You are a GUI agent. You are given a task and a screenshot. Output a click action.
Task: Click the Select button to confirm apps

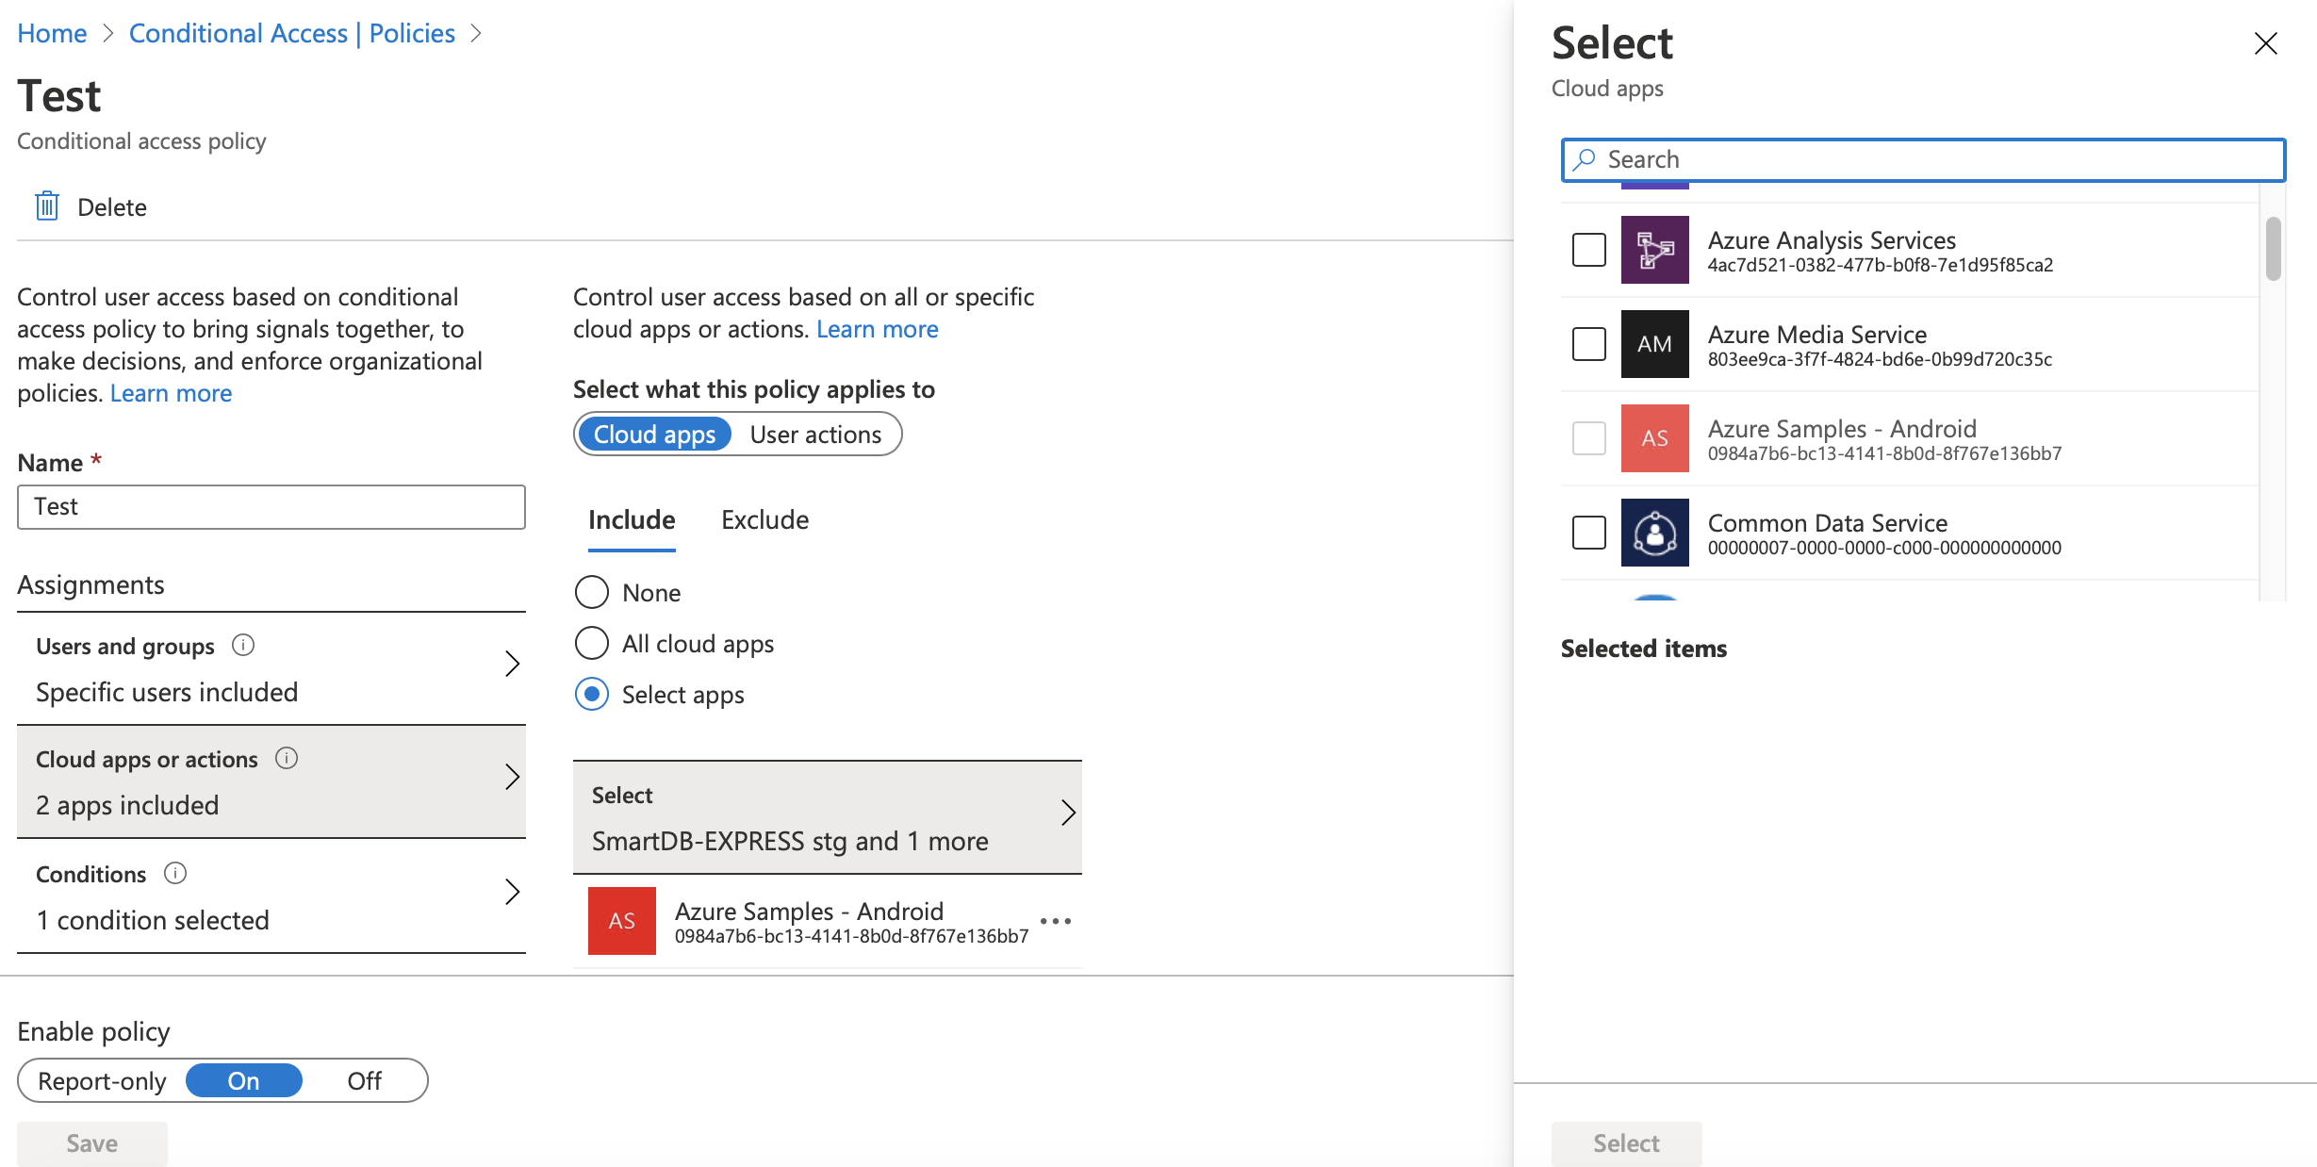1626,1142
